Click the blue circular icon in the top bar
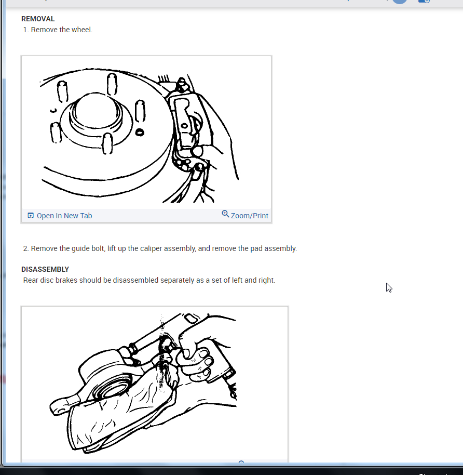Viewport: 463px width, 475px height. click(400, 1)
